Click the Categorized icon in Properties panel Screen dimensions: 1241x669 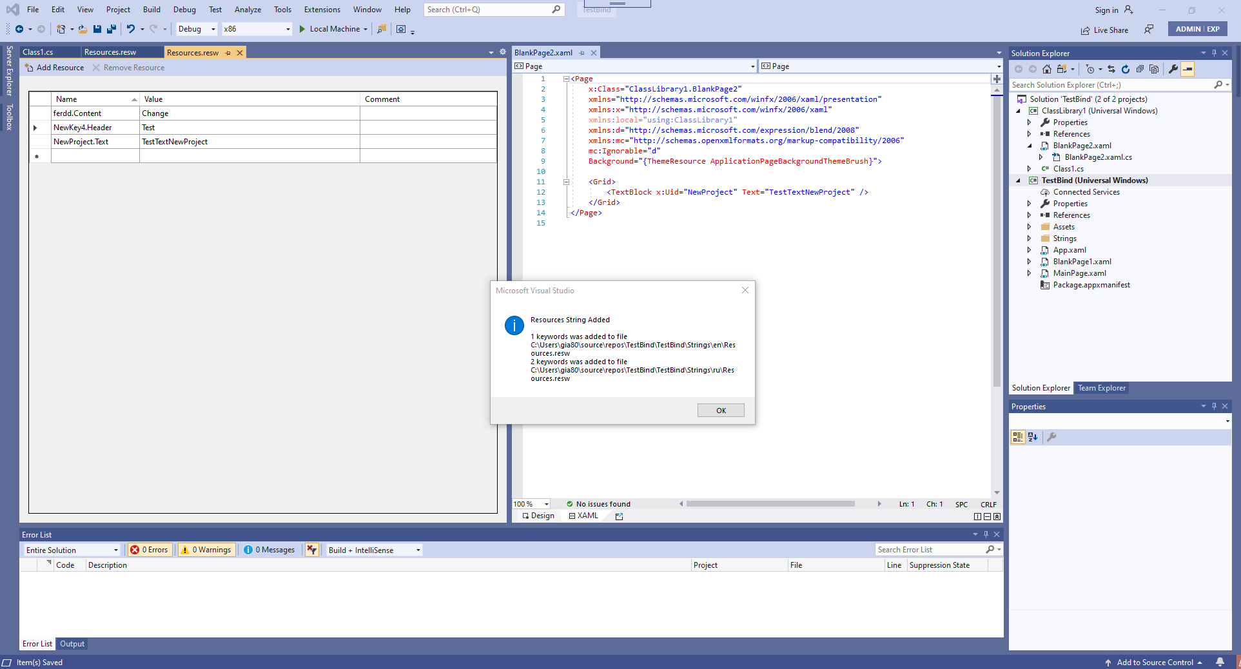click(1018, 437)
